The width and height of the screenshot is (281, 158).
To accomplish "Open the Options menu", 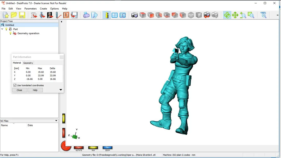I will point(54,9).
